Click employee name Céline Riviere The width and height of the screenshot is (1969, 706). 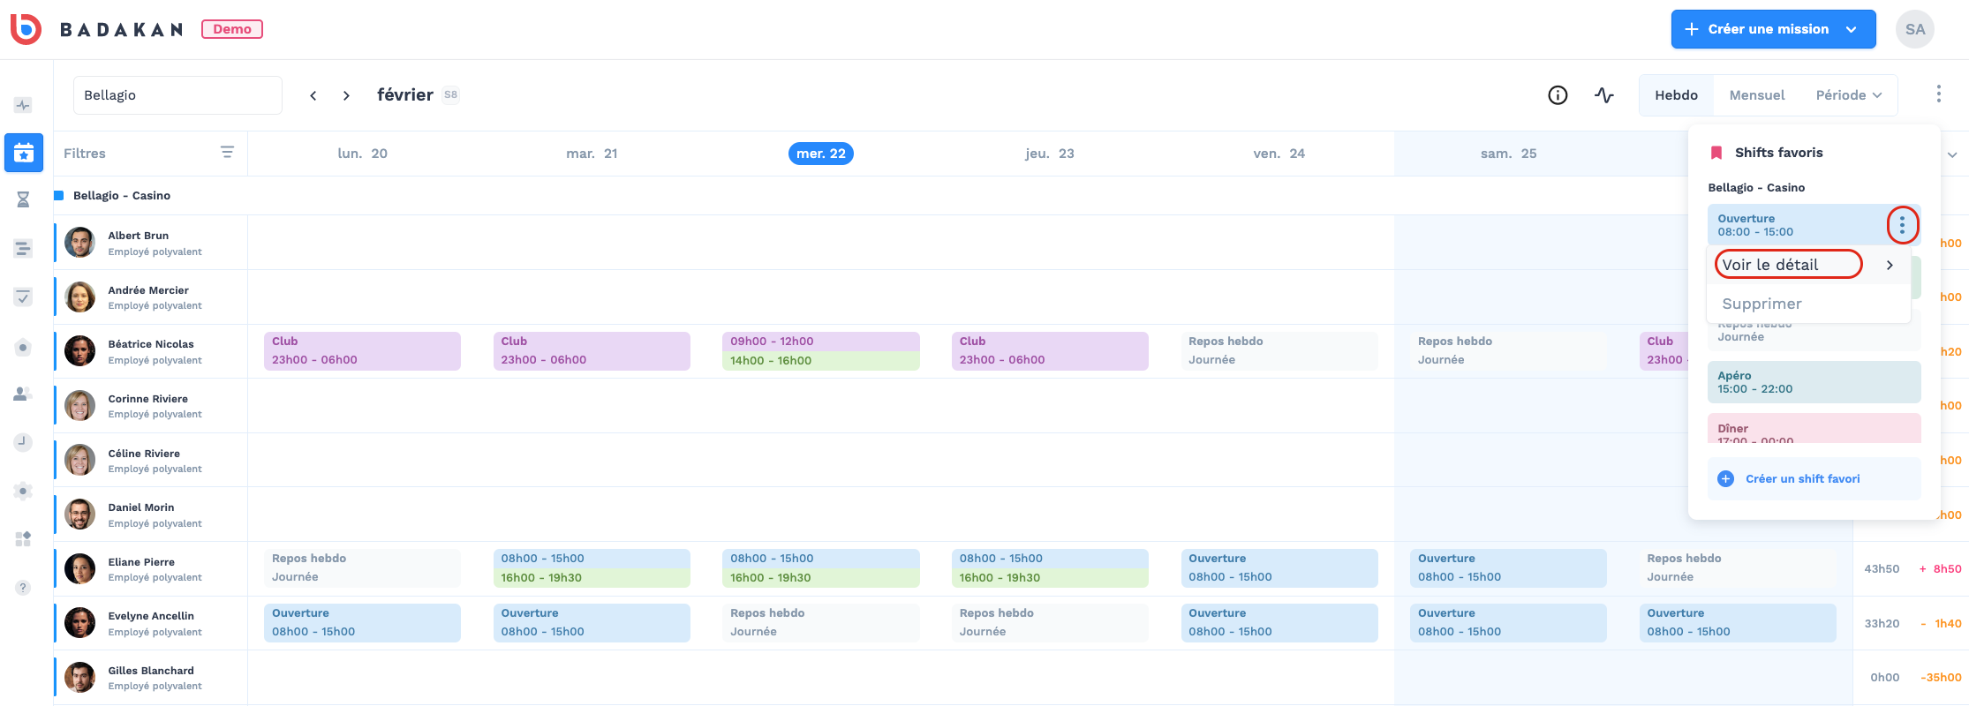tap(144, 454)
